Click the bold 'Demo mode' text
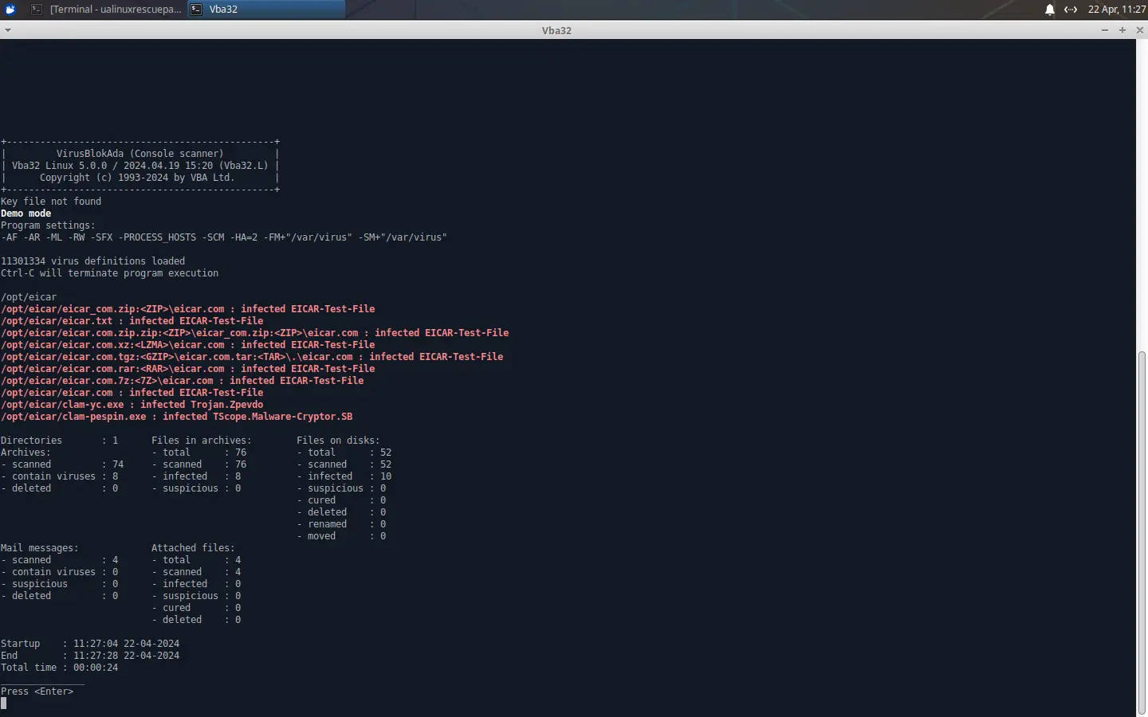The image size is (1148, 717). coord(26,214)
